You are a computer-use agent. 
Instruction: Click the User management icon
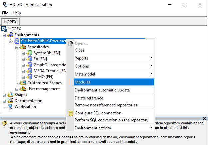coord(23,89)
